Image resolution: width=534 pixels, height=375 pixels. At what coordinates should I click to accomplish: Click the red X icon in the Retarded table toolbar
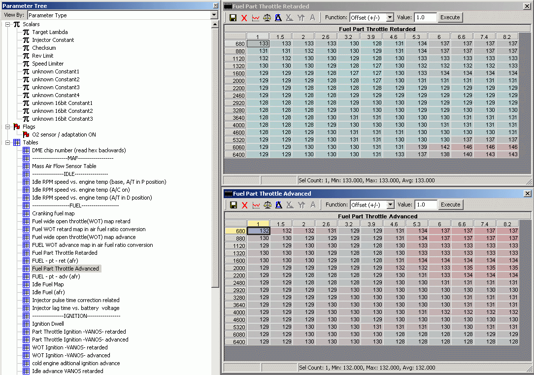pos(244,17)
